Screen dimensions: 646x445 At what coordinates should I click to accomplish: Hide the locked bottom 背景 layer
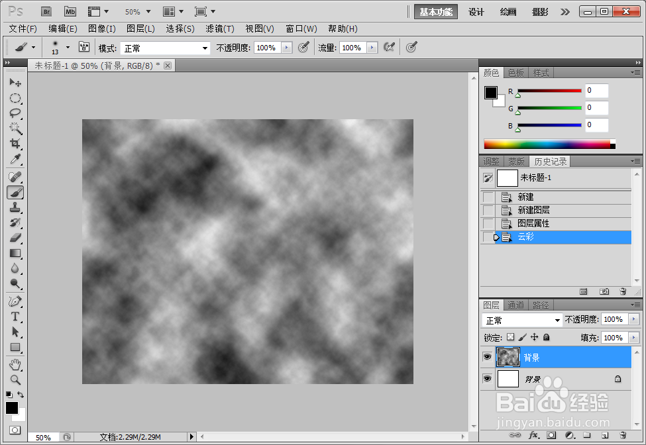(488, 378)
